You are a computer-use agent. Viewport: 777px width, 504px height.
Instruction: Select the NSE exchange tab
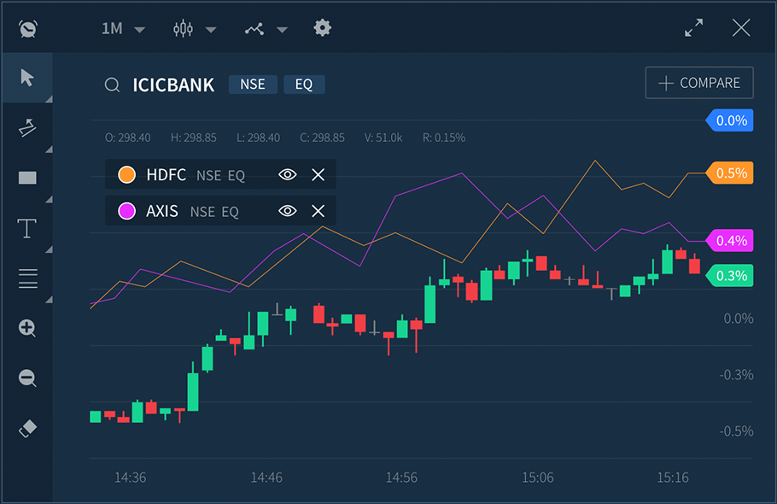[x=253, y=85]
